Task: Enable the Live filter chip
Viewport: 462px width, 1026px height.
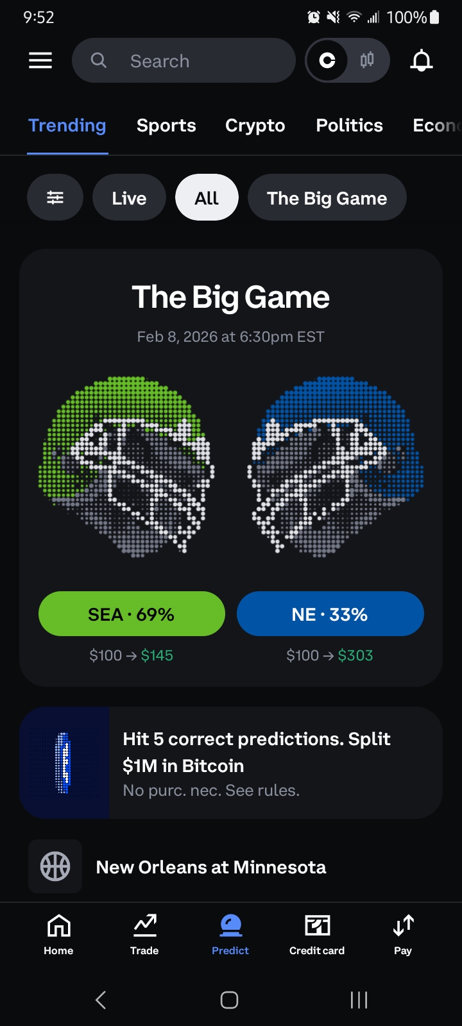Action: pos(129,198)
